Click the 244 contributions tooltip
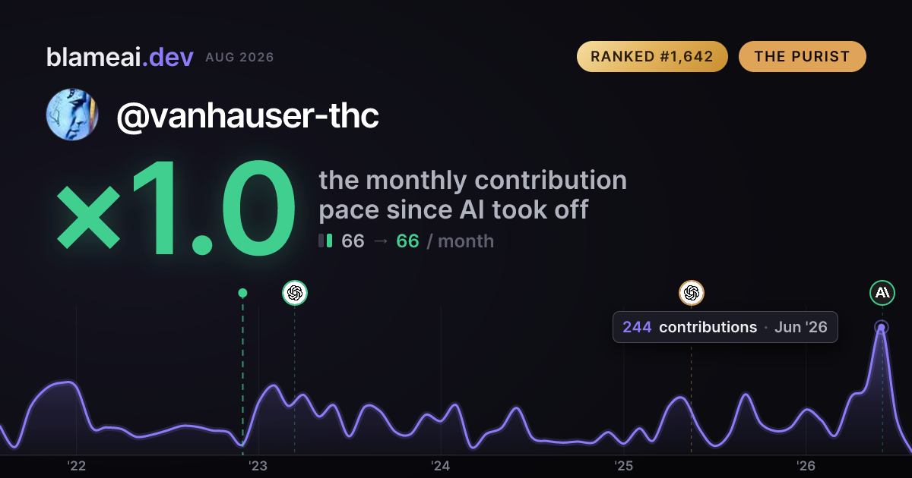Viewport: 912px width, 478px height. (725, 327)
